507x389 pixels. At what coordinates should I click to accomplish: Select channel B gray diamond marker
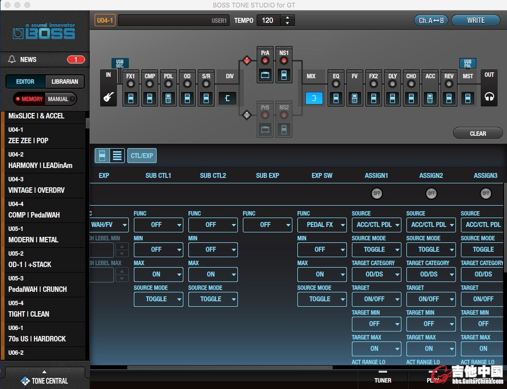click(x=247, y=114)
